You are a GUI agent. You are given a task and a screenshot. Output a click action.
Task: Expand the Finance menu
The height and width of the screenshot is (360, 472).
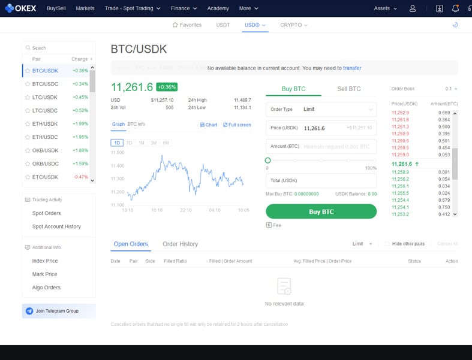[184, 8]
